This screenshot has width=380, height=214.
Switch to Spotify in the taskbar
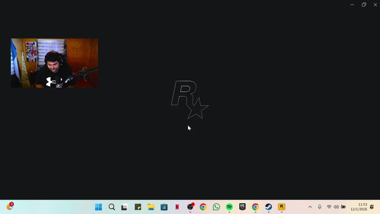pos(229,207)
